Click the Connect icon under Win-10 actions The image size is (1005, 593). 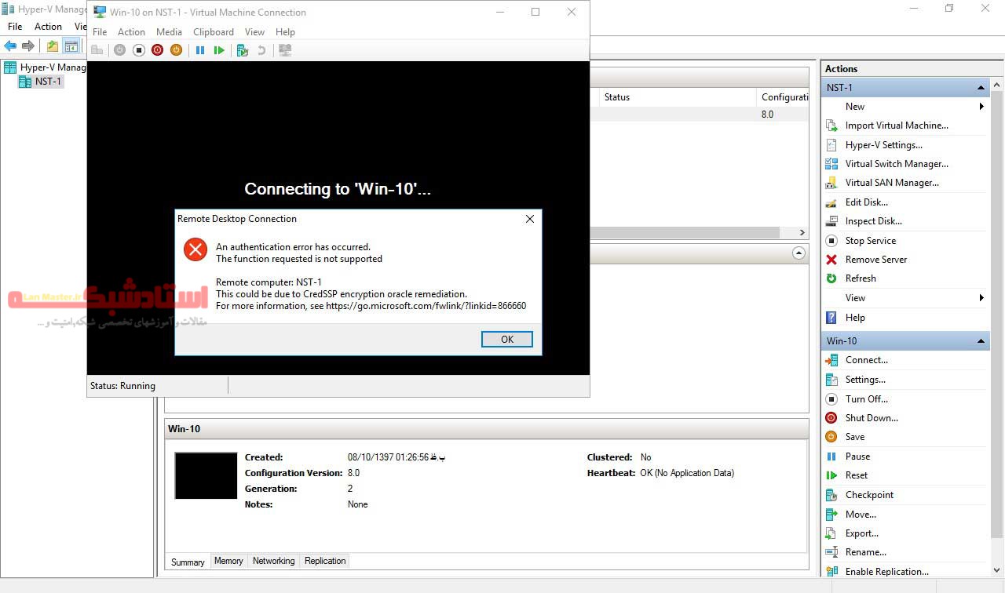[831, 360]
